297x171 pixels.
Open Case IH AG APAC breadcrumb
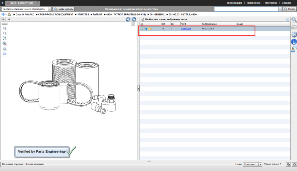pyautogui.click(x=25, y=14)
